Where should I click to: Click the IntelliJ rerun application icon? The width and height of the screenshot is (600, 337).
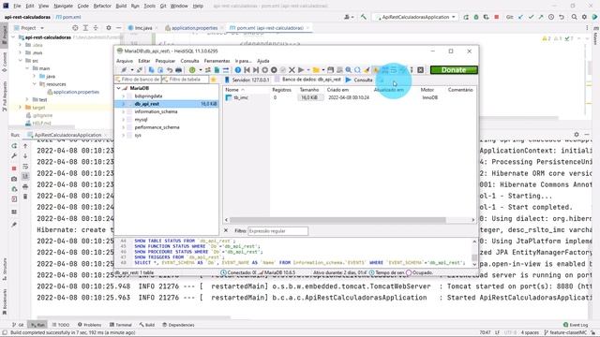pyautogui.click(x=466, y=17)
